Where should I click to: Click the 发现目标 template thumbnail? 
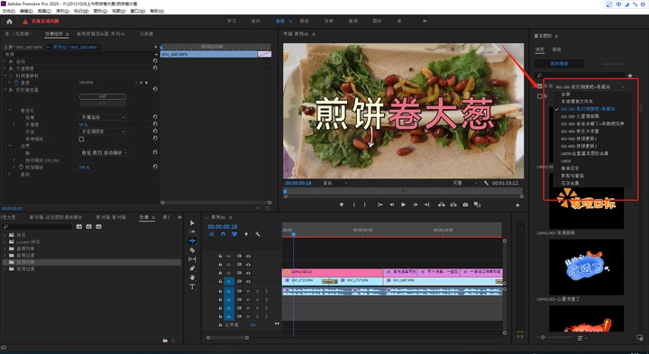pos(587,201)
